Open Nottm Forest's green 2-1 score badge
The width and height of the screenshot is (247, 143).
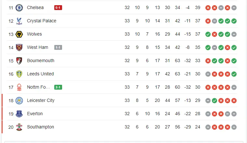pyautogui.click(x=58, y=87)
